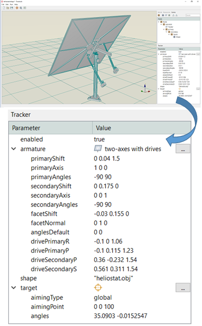Click the angles value 35.0903 -0.0152547
Screen dimensions: 202x326
120,316
